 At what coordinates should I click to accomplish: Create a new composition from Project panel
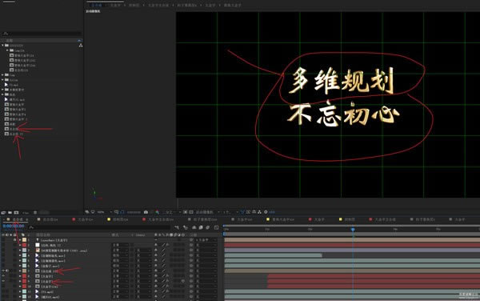click(x=16, y=212)
